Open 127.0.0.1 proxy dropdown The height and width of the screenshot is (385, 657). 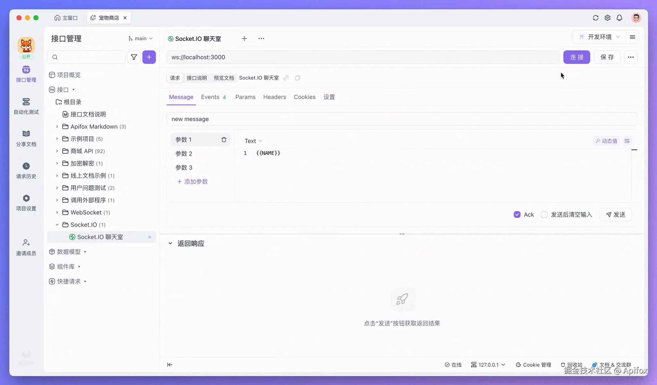[488, 365]
